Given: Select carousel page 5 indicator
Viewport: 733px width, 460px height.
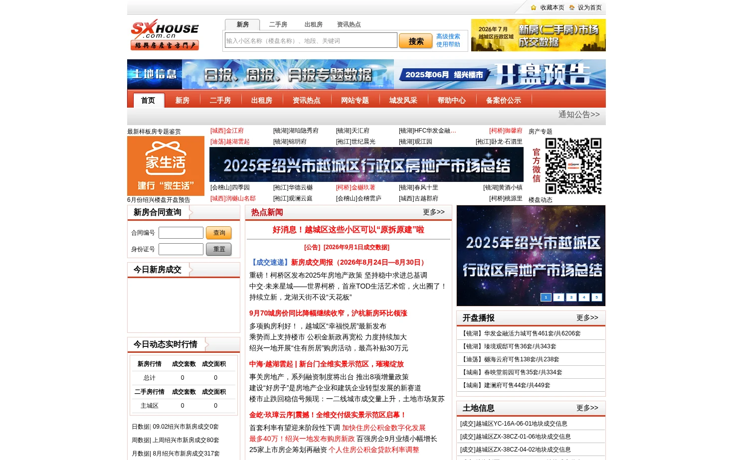Looking at the screenshot, I should pyautogui.click(x=597, y=297).
